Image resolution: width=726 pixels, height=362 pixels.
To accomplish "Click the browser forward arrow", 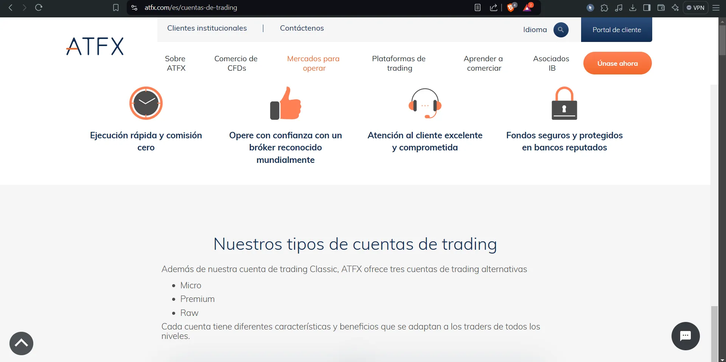I will (25, 8).
